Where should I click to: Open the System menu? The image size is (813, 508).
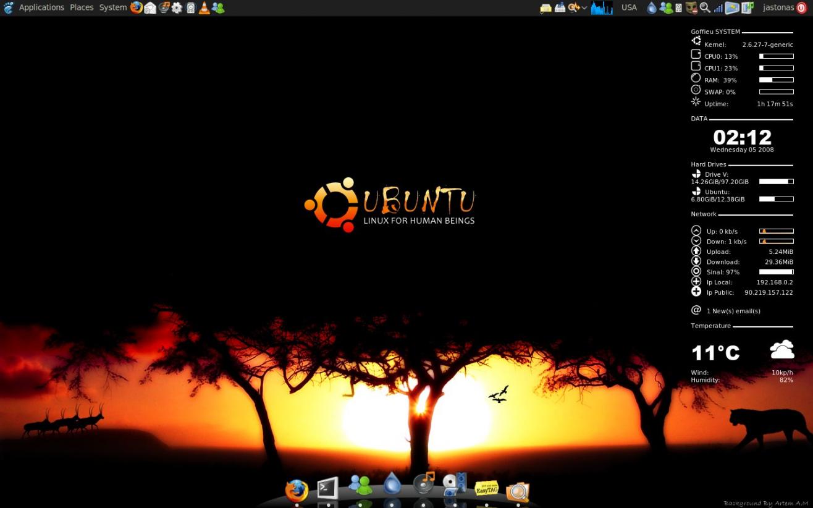tap(112, 7)
